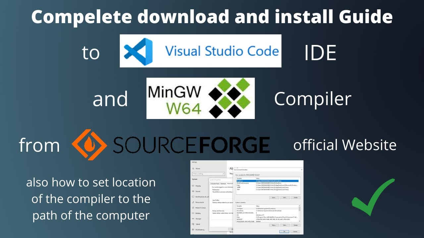Screen dimensions: 424x238
Task: Click the SourceForge logo
Action: (x=171, y=145)
